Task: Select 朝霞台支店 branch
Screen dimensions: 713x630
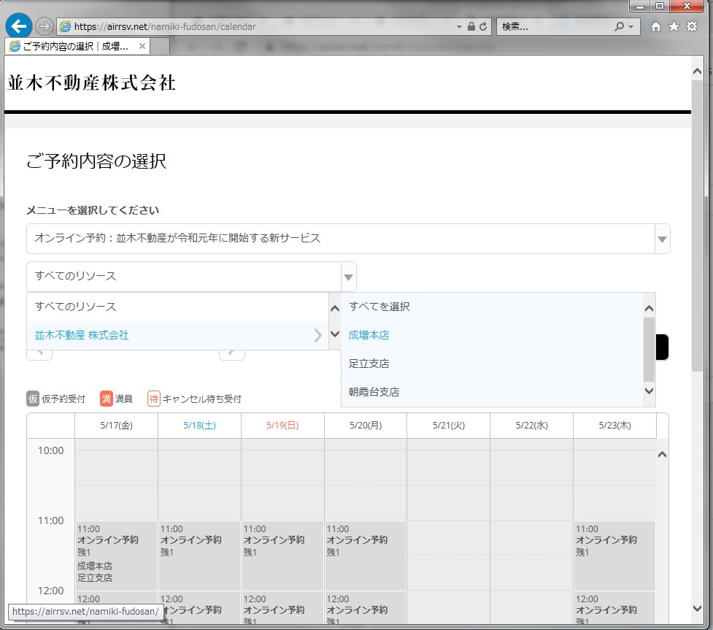Action: [x=493, y=391]
